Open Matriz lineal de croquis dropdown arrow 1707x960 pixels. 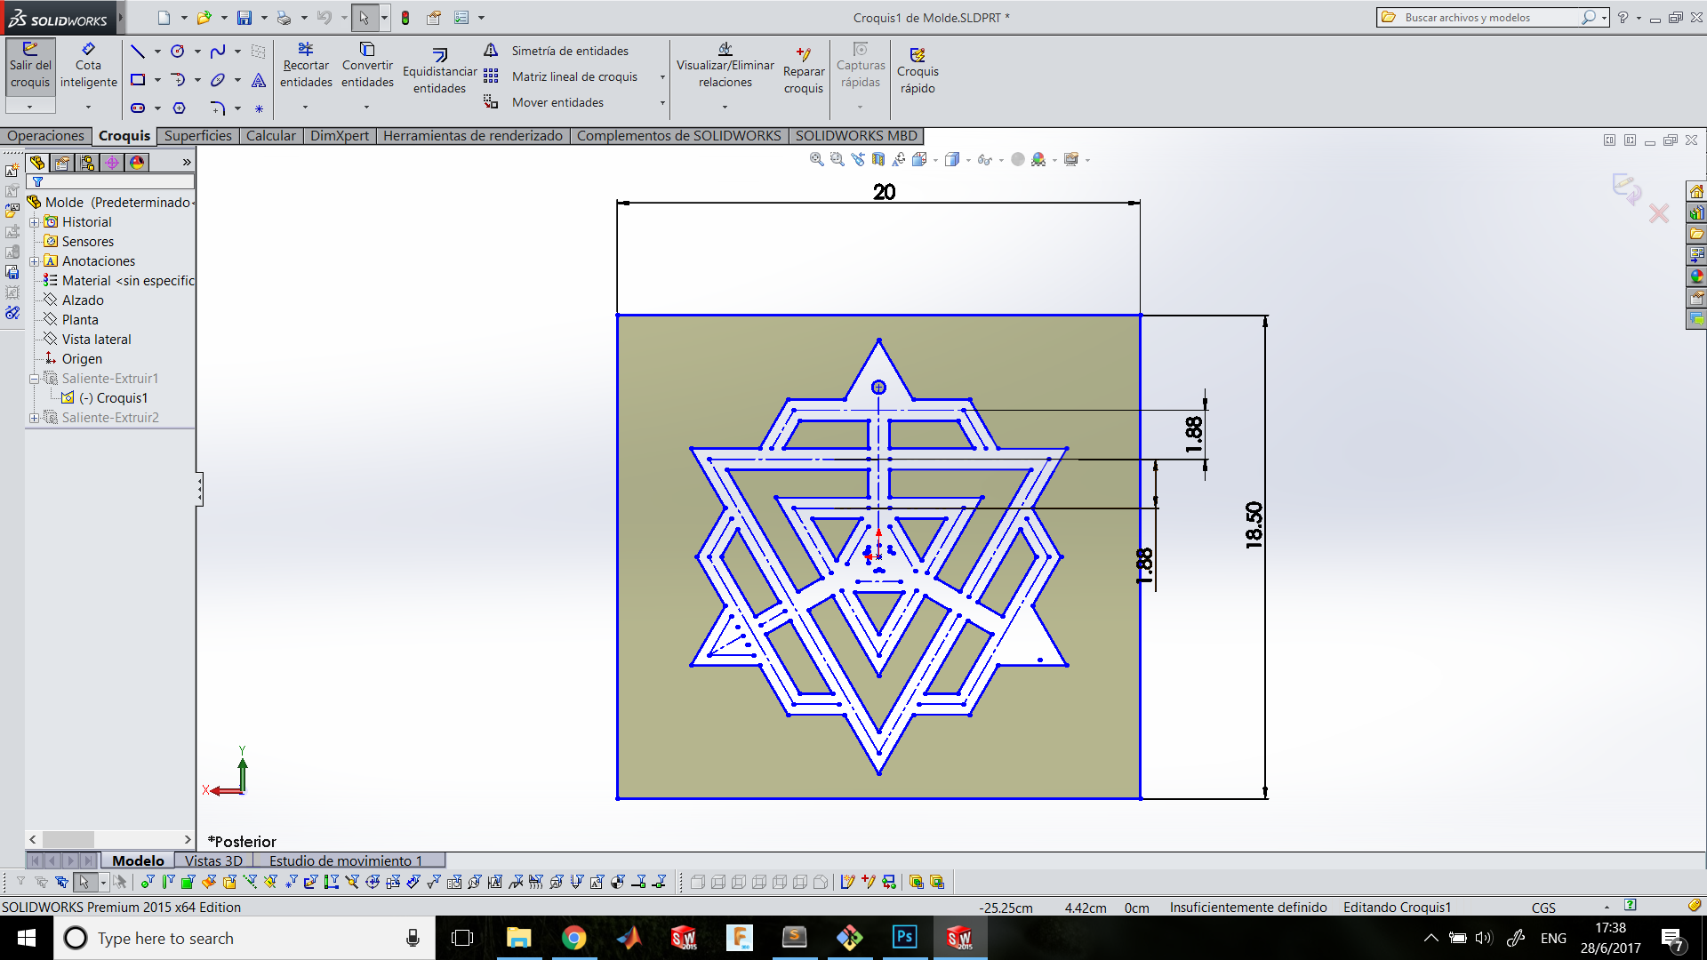(662, 77)
